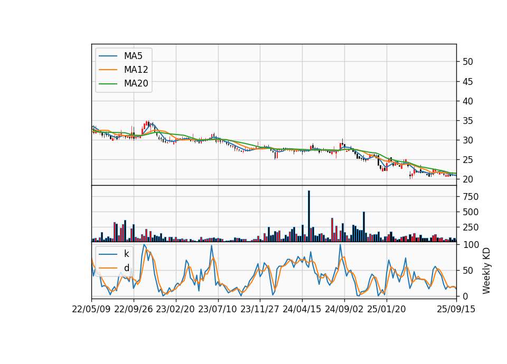507x364 pixels.
Task: Click the tallest volume bar near 24/04/15
Action: [309, 216]
